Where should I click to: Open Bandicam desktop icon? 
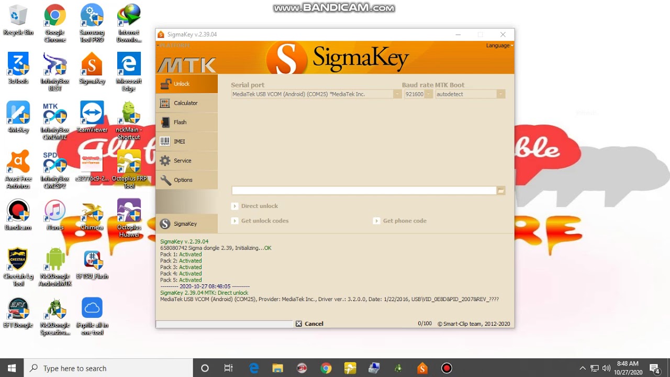[x=18, y=215]
